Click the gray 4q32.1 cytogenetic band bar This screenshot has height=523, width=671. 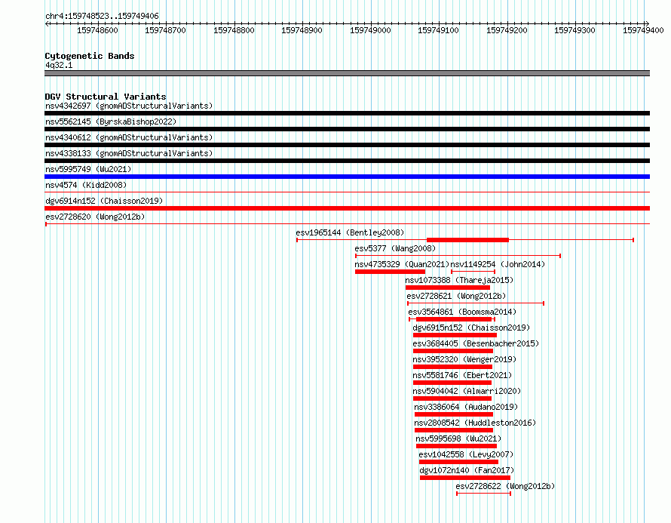(347, 73)
